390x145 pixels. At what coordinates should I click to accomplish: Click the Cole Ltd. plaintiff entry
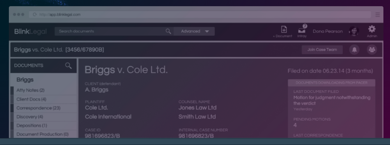click(x=96, y=108)
